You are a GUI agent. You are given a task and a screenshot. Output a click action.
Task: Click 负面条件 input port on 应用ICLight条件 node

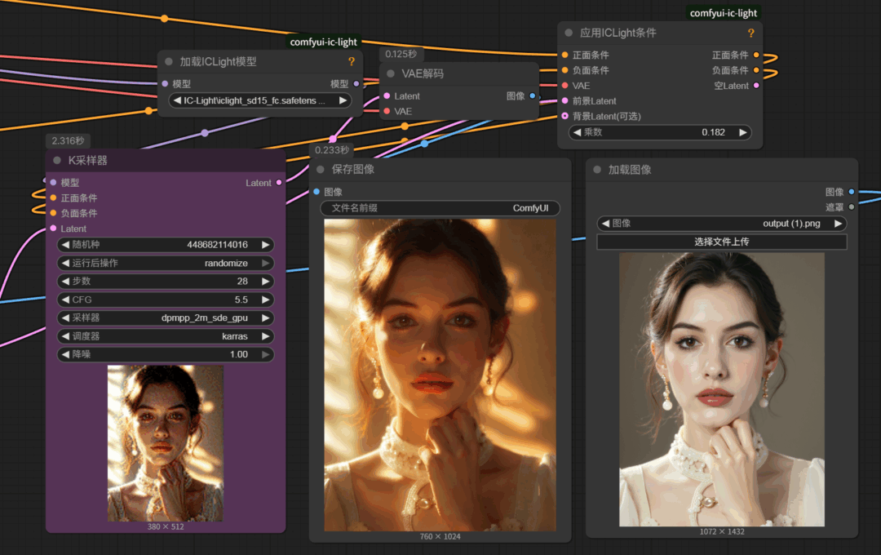click(564, 70)
